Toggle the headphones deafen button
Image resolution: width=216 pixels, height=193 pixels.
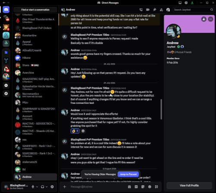(42, 187)
